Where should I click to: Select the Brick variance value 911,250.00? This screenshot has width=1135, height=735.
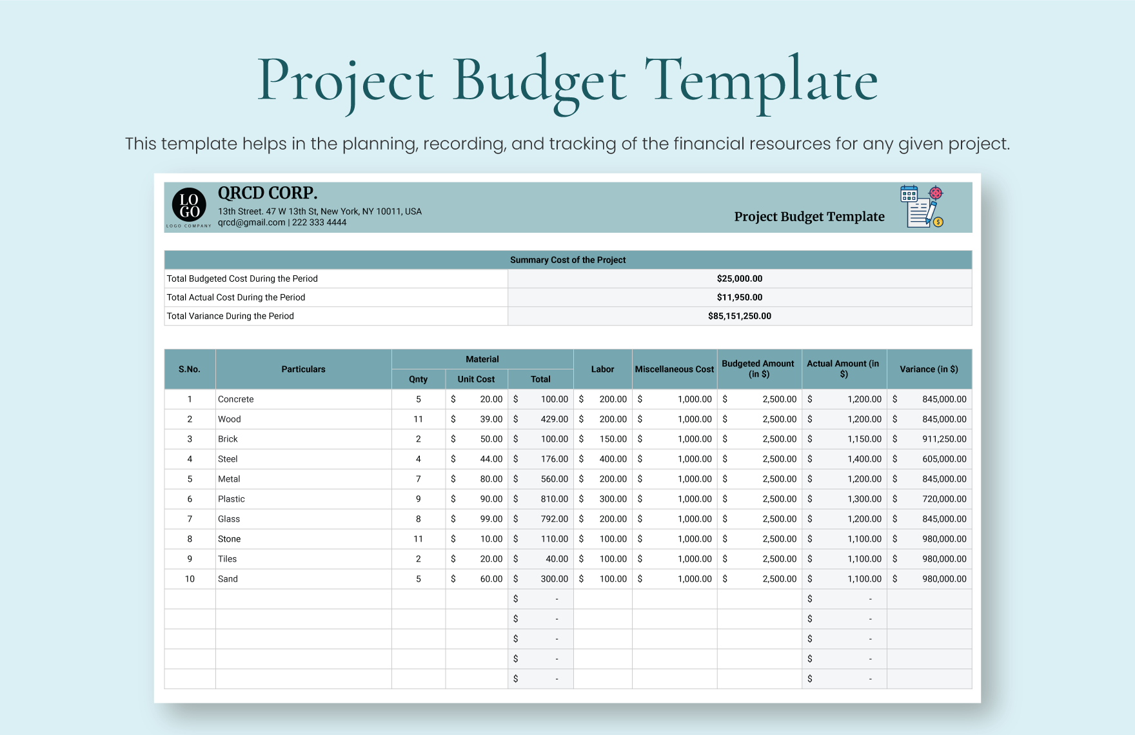click(943, 439)
